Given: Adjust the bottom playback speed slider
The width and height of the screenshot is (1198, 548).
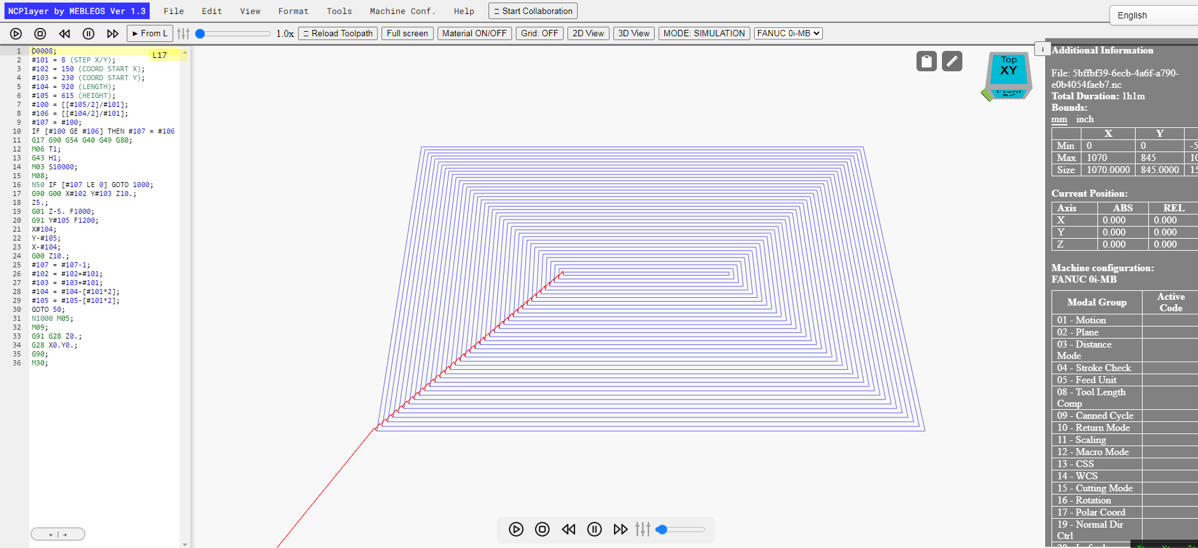Looking at the screenshot, I should click(681, 529).
